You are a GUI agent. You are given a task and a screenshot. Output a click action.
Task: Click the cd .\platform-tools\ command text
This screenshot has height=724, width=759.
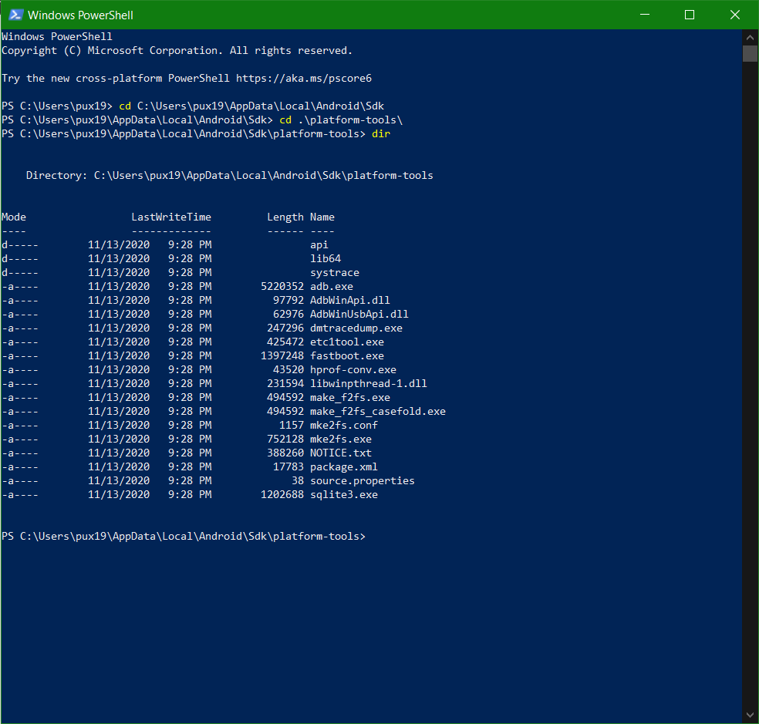coord(341,120)
